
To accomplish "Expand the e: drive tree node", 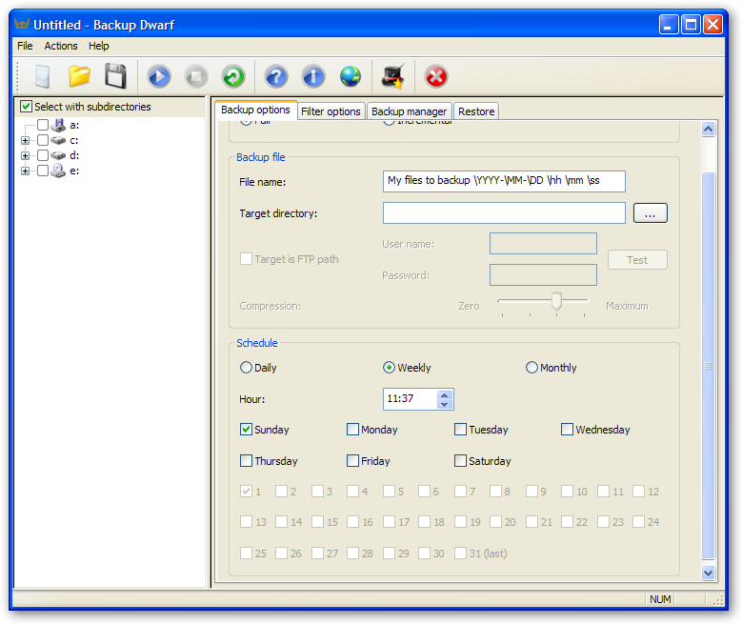I will coord(26,171).
